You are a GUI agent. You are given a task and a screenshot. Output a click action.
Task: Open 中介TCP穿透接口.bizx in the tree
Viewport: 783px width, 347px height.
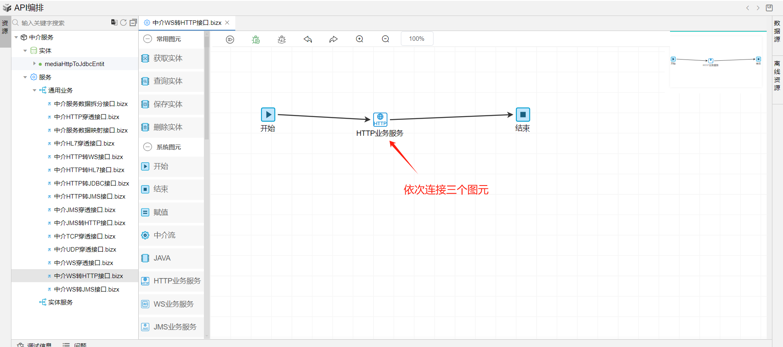pos(84,236)
